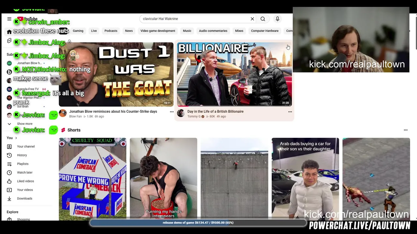Select the Computer Hardware chip
417x234 pixels.
265,31
